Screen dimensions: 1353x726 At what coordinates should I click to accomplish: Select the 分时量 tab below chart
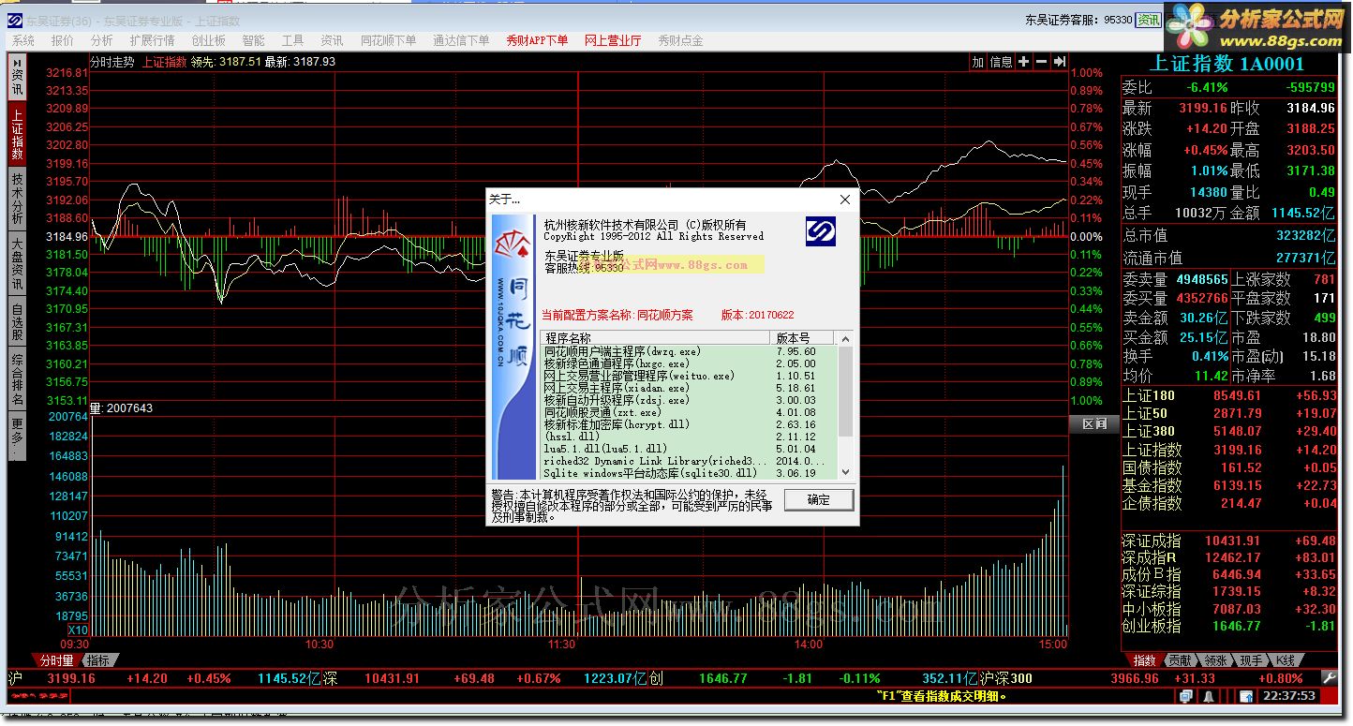click(57, 660)
